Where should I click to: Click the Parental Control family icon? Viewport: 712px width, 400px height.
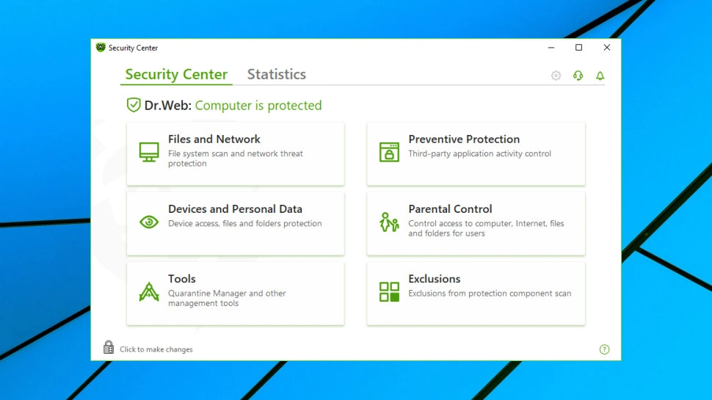389,222
